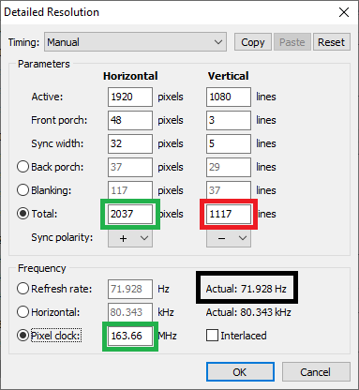Viewport: 359px width, 390px height.
Task: Click the Vertical Sync width field
Action: pyautogui.click(x=229, y=143)
